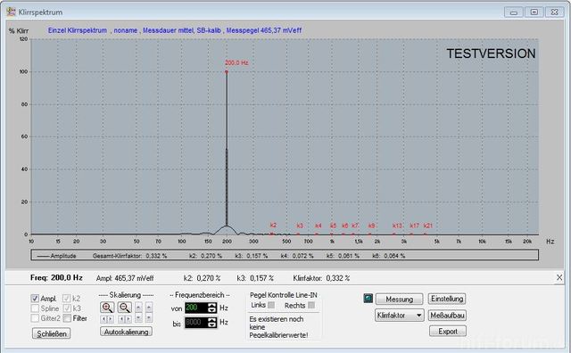Click the k4 harmonic marker on the graph

pos(319,226)
